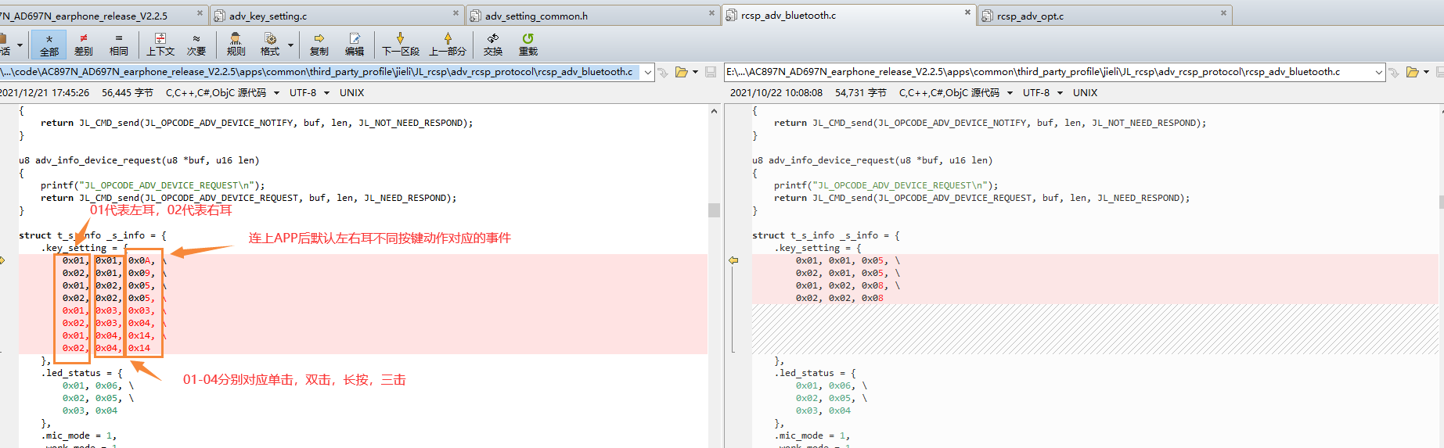
Task: Toggle the 相同 (show same) filter
Action: (x=118, y=45)
